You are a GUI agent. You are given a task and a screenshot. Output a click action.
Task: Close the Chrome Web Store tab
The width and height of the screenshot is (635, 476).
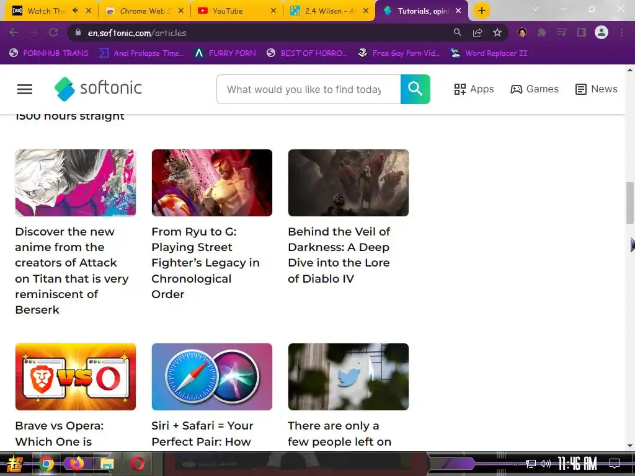click(181, 11)
